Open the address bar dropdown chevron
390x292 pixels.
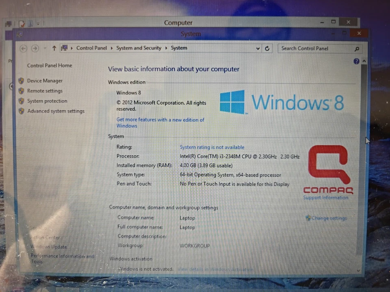pos(258,48)
